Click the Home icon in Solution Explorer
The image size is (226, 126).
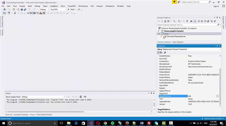(165, 21)
